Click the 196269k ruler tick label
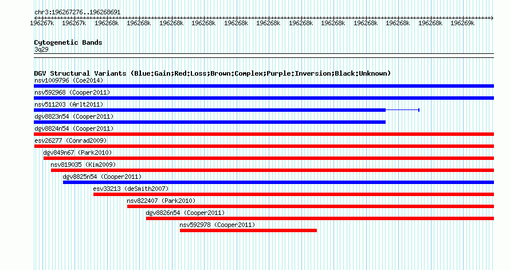This screenshot has width=510, height=270. [462, 23]
